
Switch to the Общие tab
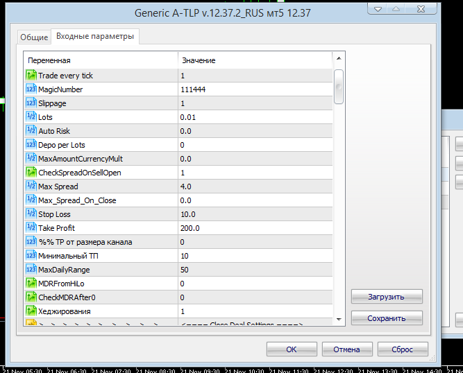[x=34, y=37]
